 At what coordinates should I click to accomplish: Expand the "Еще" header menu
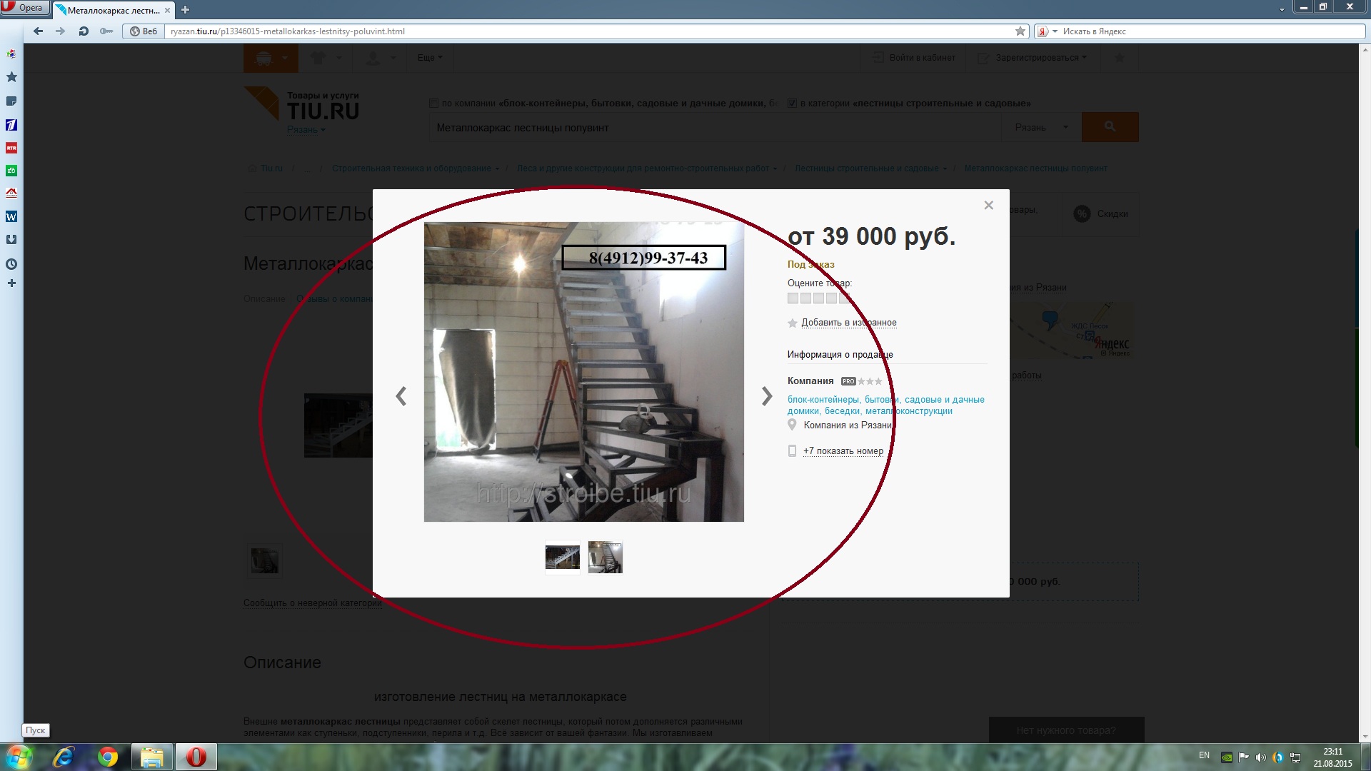tap(430, 58)
